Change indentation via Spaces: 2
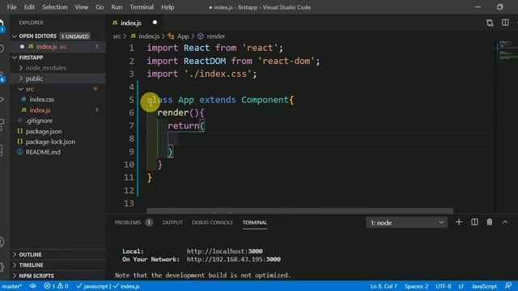 416,286
